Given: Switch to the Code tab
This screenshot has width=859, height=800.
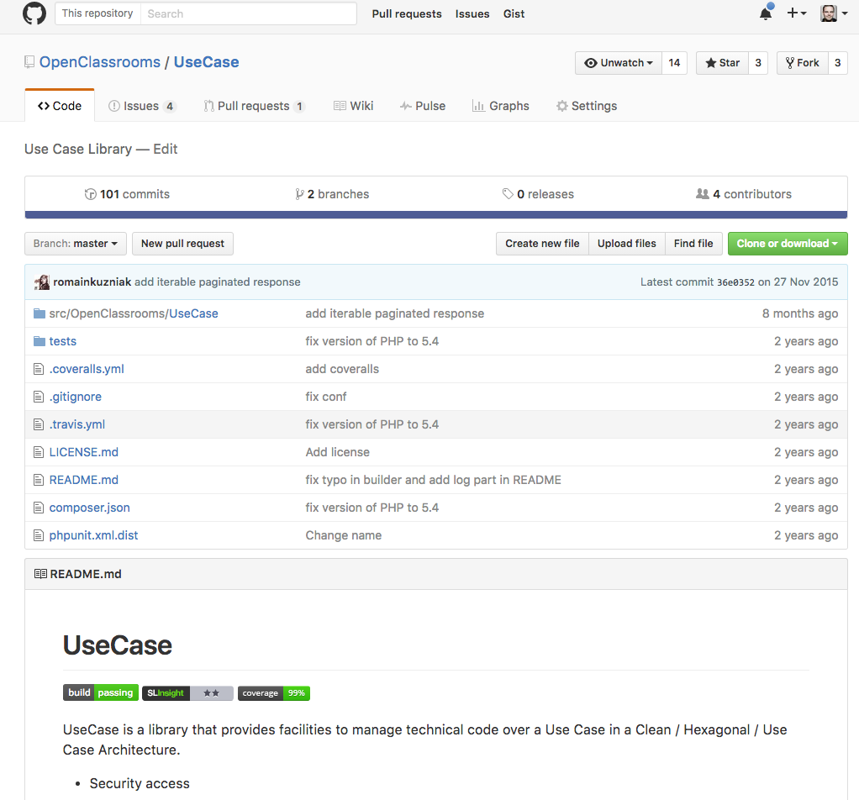Looking at the screenshot, I should coord(60,106).
